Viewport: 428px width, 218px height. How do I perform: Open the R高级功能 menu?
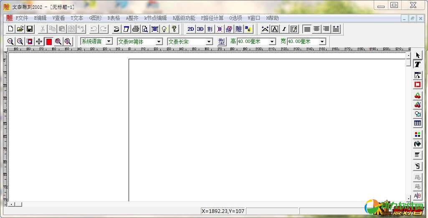(x=184, y=18)
